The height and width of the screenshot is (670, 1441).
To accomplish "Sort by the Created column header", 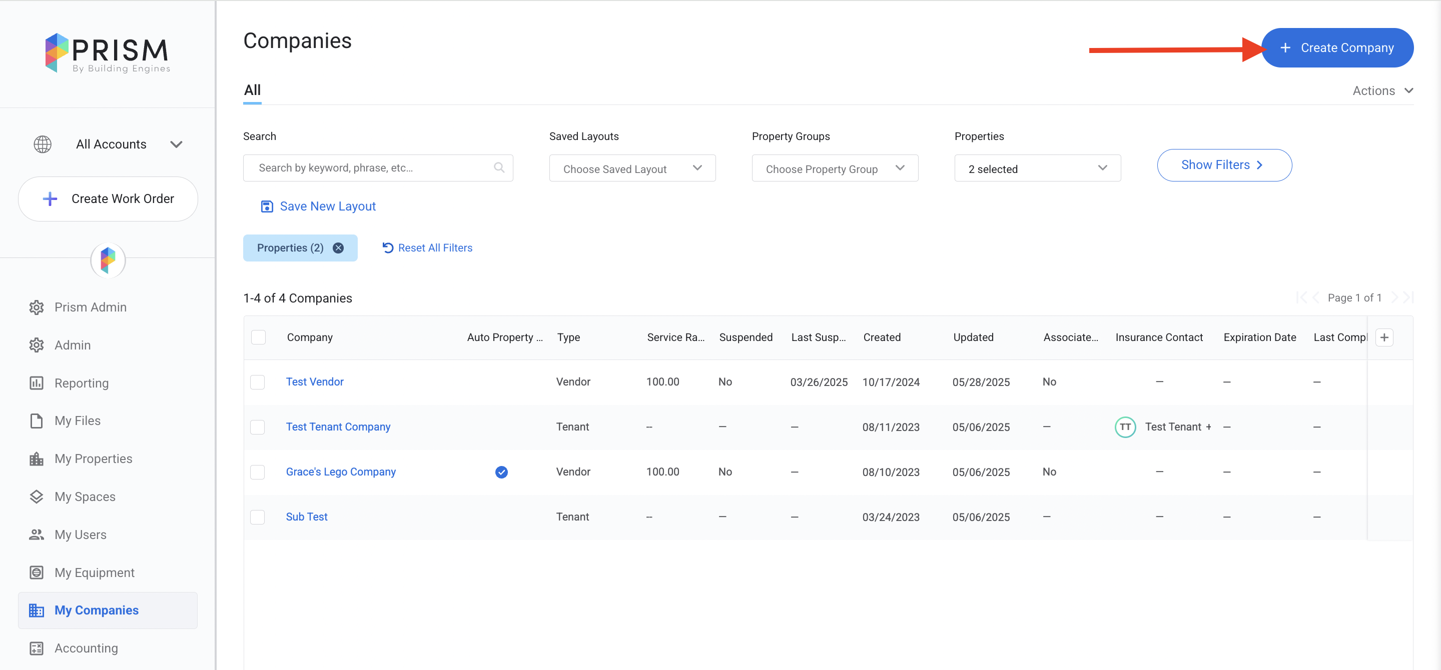I will pyautogui.click(x=882, y=337).
